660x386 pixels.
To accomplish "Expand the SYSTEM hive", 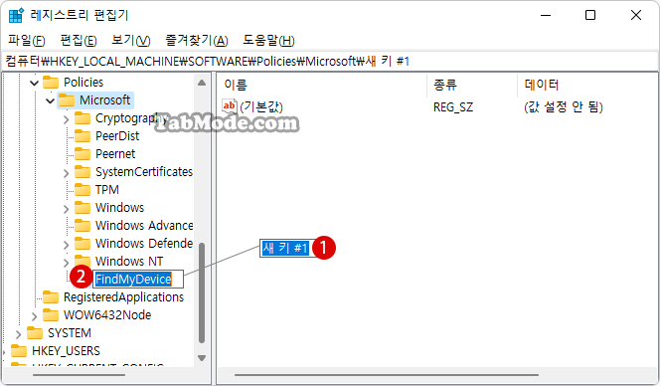I will (x=19, y=333).
